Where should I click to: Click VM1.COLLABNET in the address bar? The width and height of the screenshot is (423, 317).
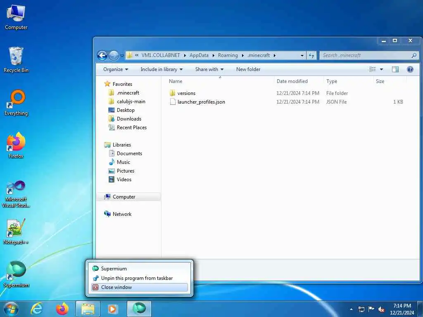(x=161, y=55)
